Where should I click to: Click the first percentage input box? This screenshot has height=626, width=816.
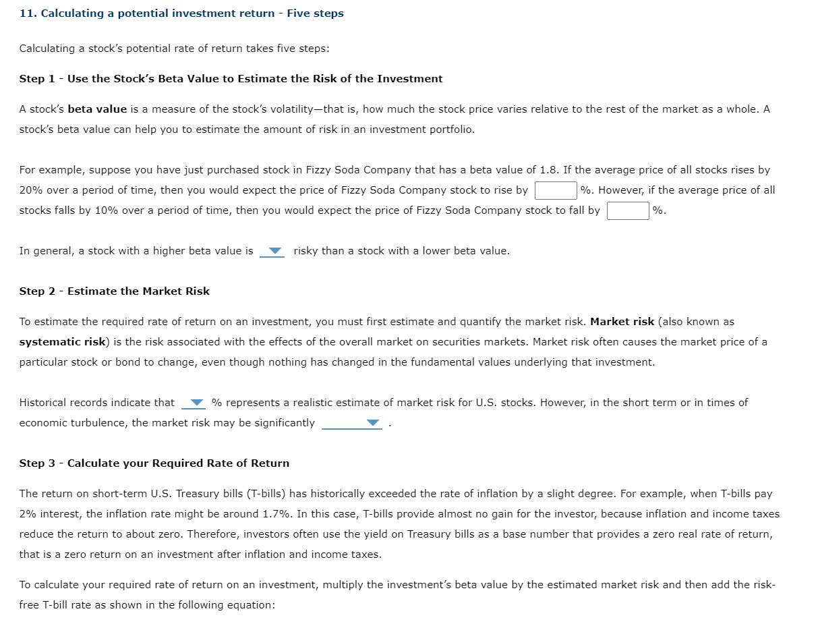click(555, 190)
